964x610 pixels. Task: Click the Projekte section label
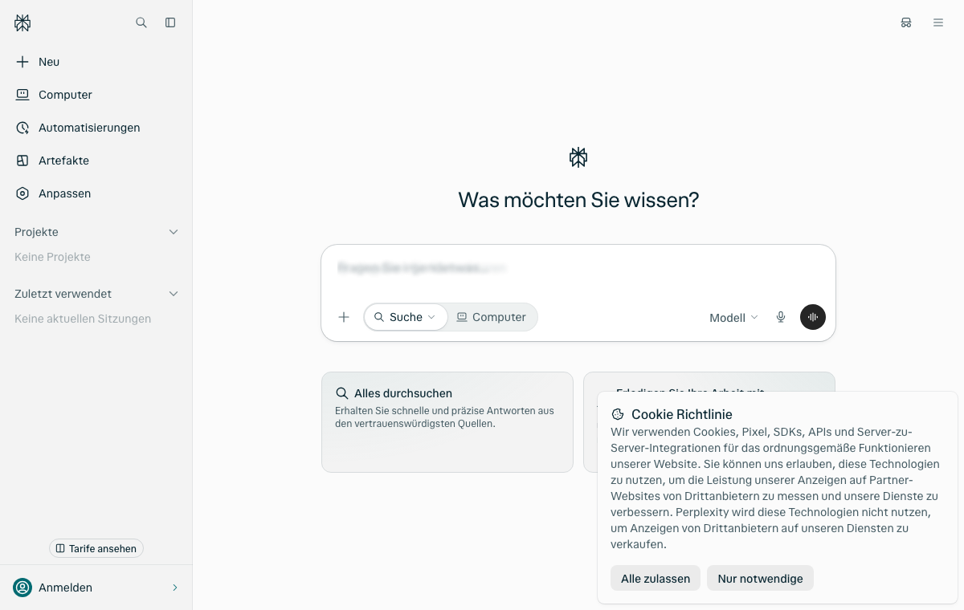tap(36, 232)
